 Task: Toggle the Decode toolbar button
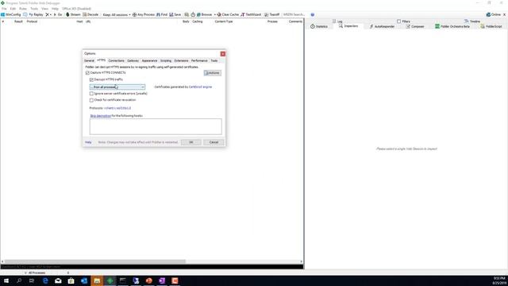coord(90,14)
